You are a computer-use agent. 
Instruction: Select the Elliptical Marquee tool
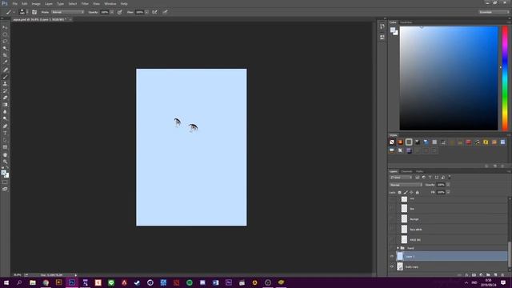point(5,34)
